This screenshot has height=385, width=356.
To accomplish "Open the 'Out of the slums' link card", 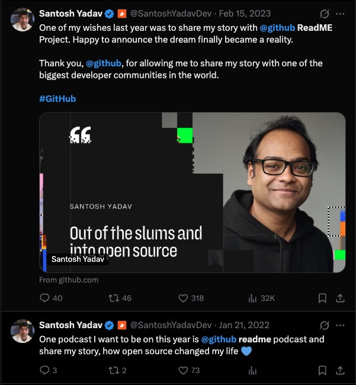I will pos(193,192).
